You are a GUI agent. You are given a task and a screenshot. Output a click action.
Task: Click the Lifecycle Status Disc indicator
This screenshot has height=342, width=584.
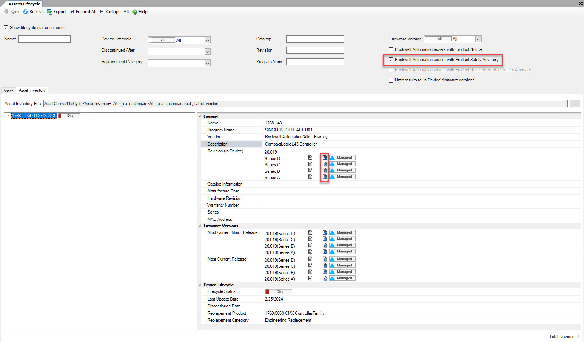point(279,292)
